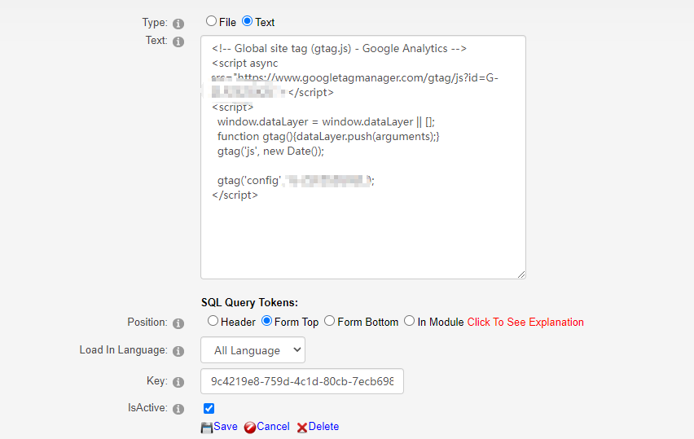Click the Position help info icon
The height and width of the screenshot is (439, 694).
click(178, 323)
